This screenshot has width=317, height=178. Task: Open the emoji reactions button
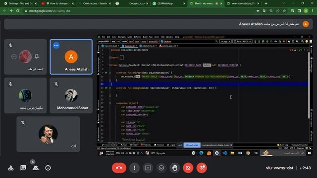(161, 168)
